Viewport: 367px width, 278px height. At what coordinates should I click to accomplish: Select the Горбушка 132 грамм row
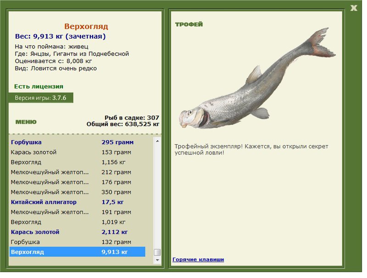click(78, 242)
